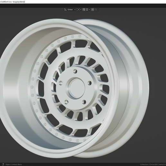
Task: Click the Object Context Menu status entry
Action: click(14, 164)
